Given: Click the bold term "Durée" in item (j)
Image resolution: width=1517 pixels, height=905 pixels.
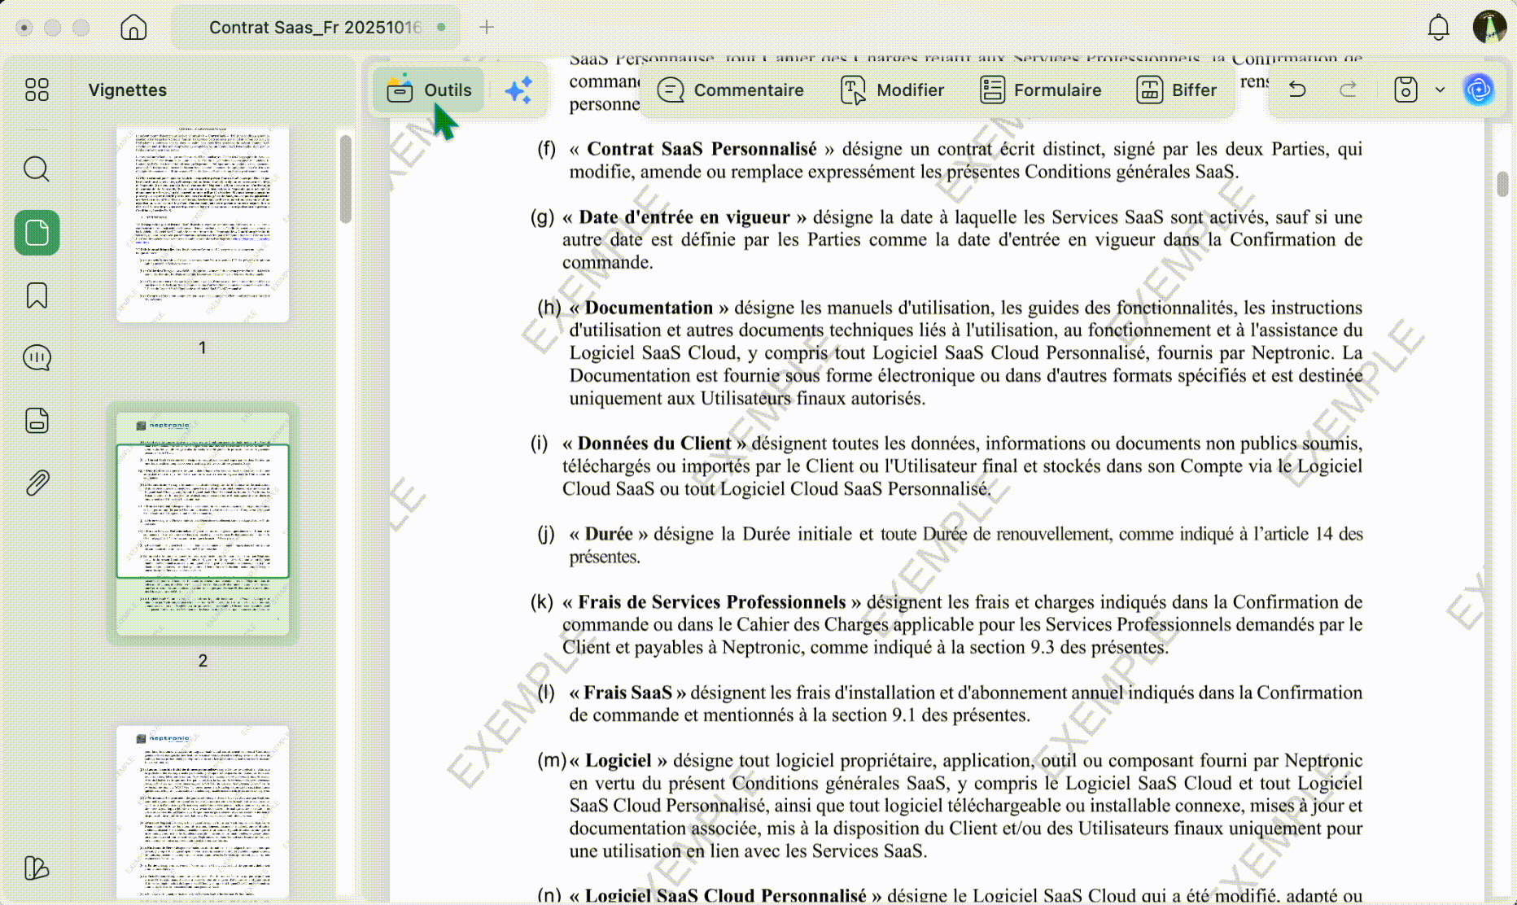Looking at the screenshot, I should tap(609, 534).
